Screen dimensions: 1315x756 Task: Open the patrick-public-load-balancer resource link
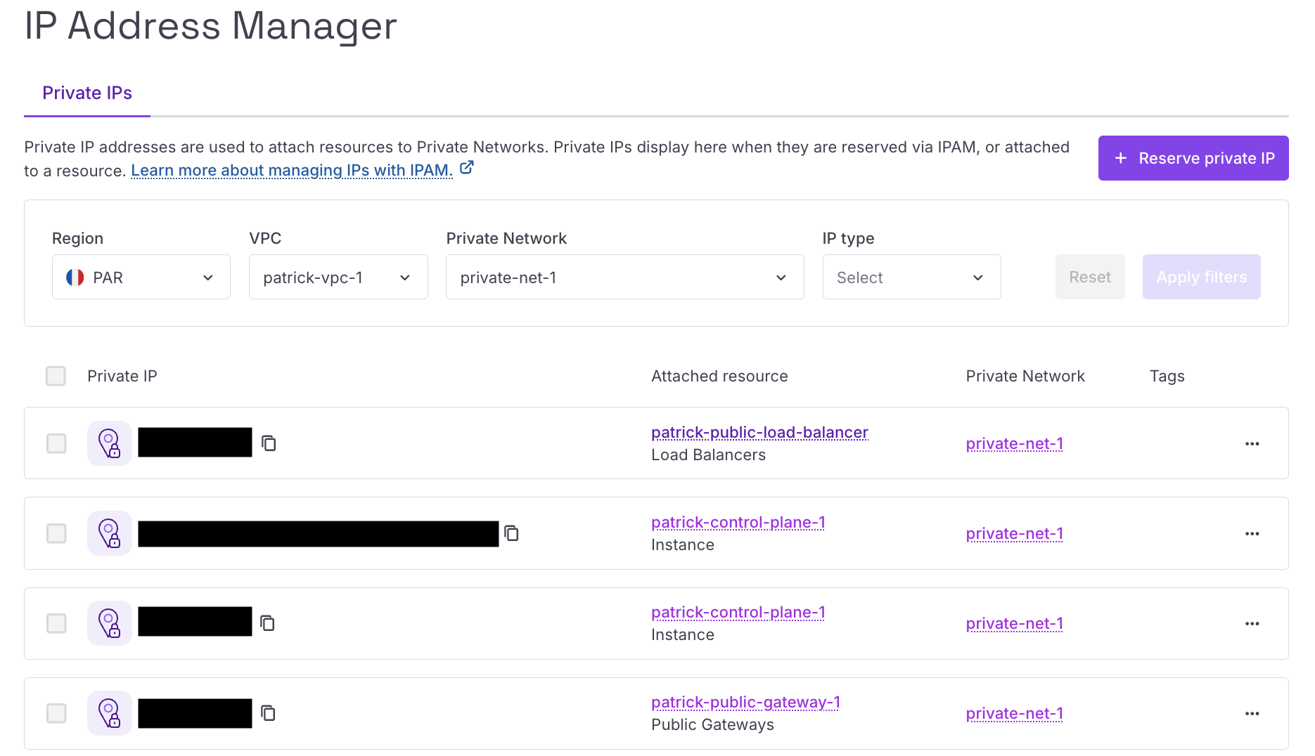[x=759, y=432]
